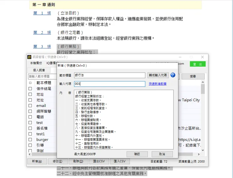Open the 第 2 條 link on the web page
Viewport: 233px width, 178px height.
click(x=42, y=32)
